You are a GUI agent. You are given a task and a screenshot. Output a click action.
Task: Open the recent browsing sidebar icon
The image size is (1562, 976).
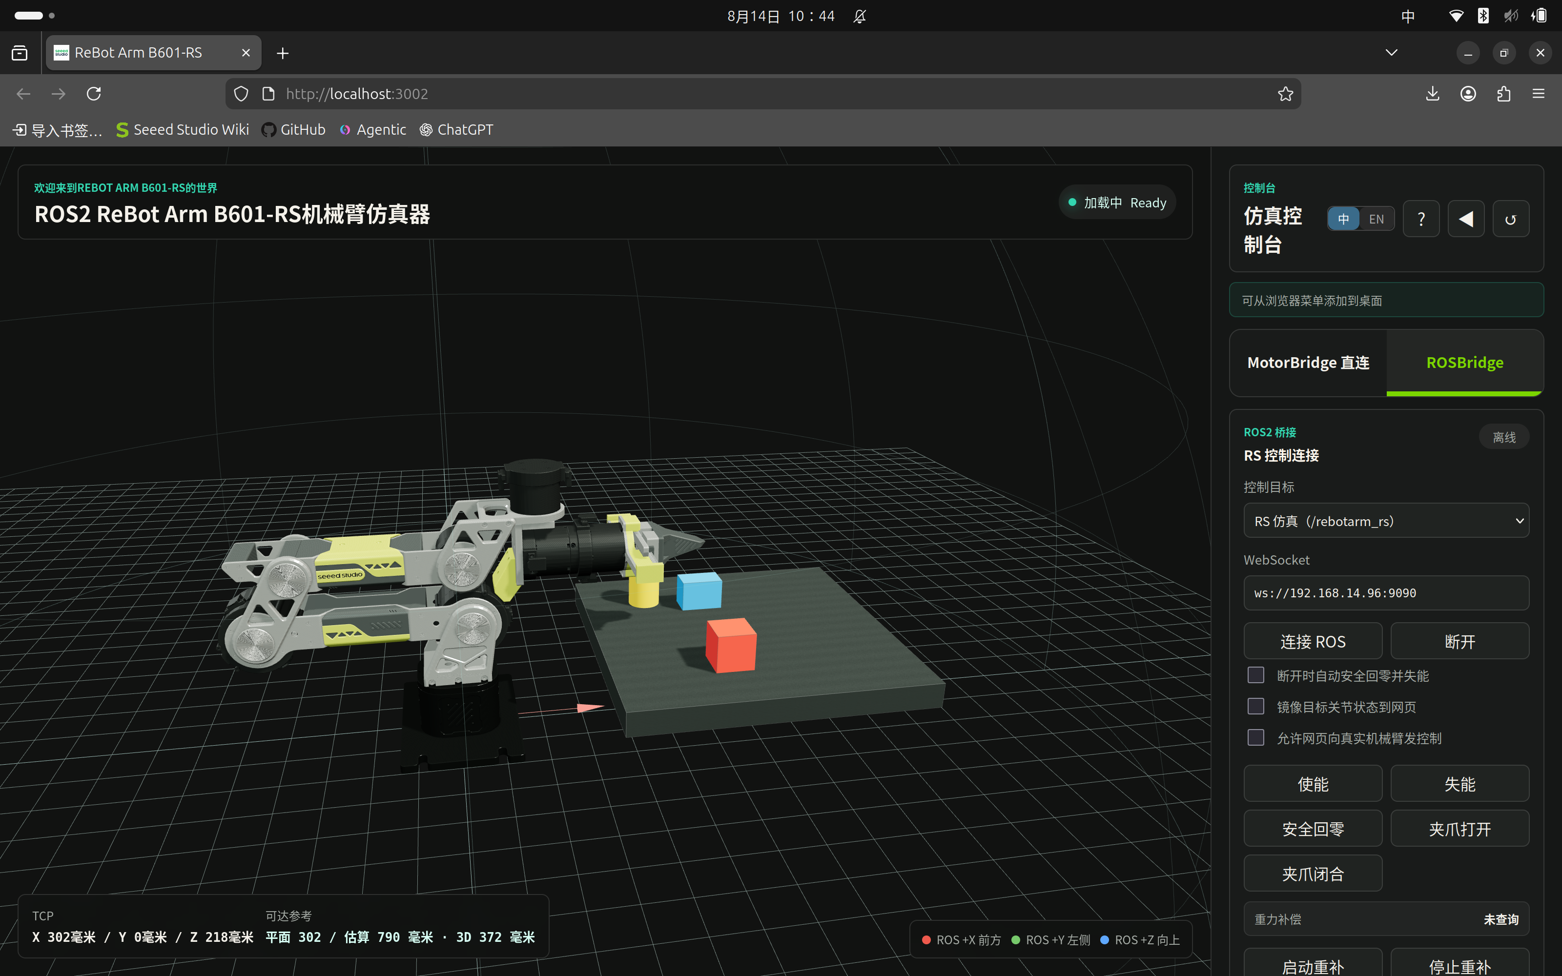pyautogui.click(x=20, y=53)
